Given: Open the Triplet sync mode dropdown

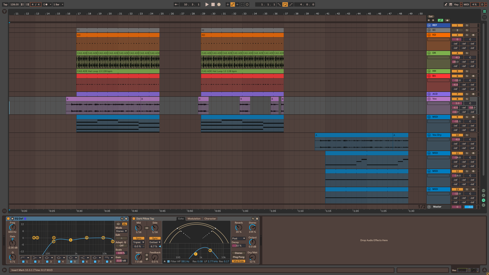Looking at the screenshot, I should click(139, 242).
